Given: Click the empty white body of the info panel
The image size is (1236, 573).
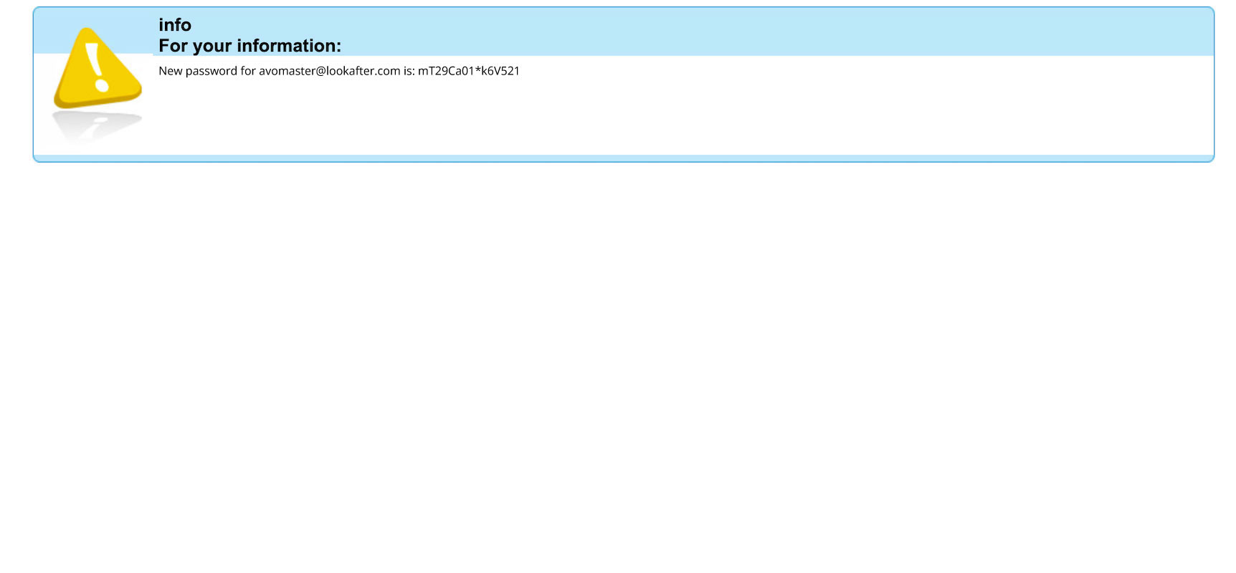Looking at the screenshot, I should [645, 115].
